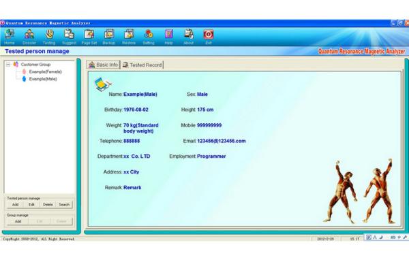Click the date in the status bar
This screenshot has height=262, width=409.
coord(325,239)
